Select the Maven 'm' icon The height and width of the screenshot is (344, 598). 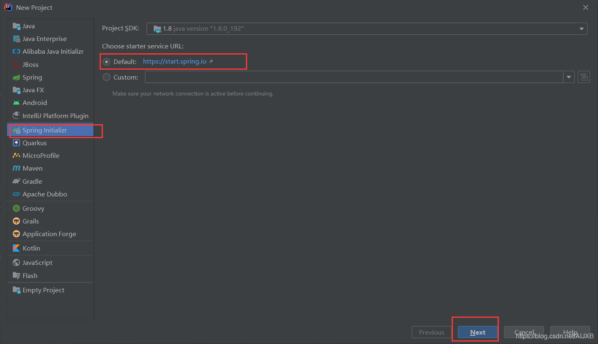pyautogui.click(x=16, y=169)
